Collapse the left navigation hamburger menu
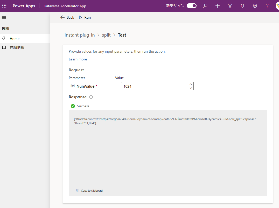 tap(4, 17)
